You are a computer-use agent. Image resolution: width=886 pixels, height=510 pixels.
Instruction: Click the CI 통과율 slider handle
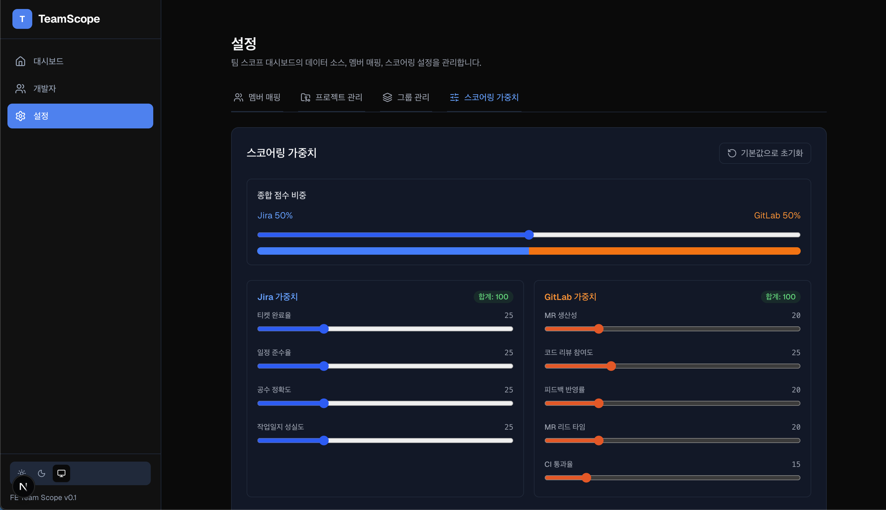[x=587, y=477]
